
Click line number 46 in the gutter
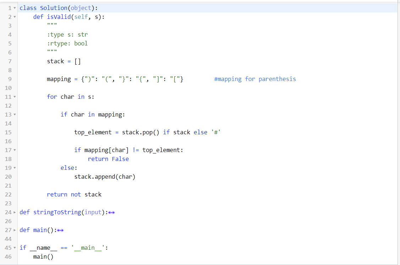tap(8, 257)
